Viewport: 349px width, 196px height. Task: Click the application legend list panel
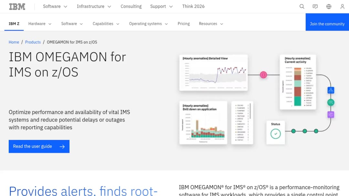[242, 123]
